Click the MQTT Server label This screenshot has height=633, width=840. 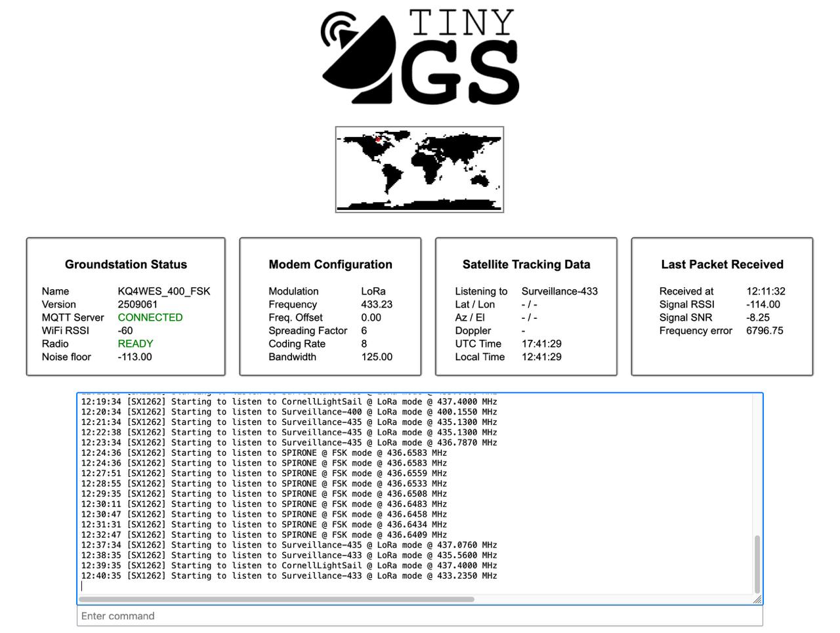coord(73,317)
